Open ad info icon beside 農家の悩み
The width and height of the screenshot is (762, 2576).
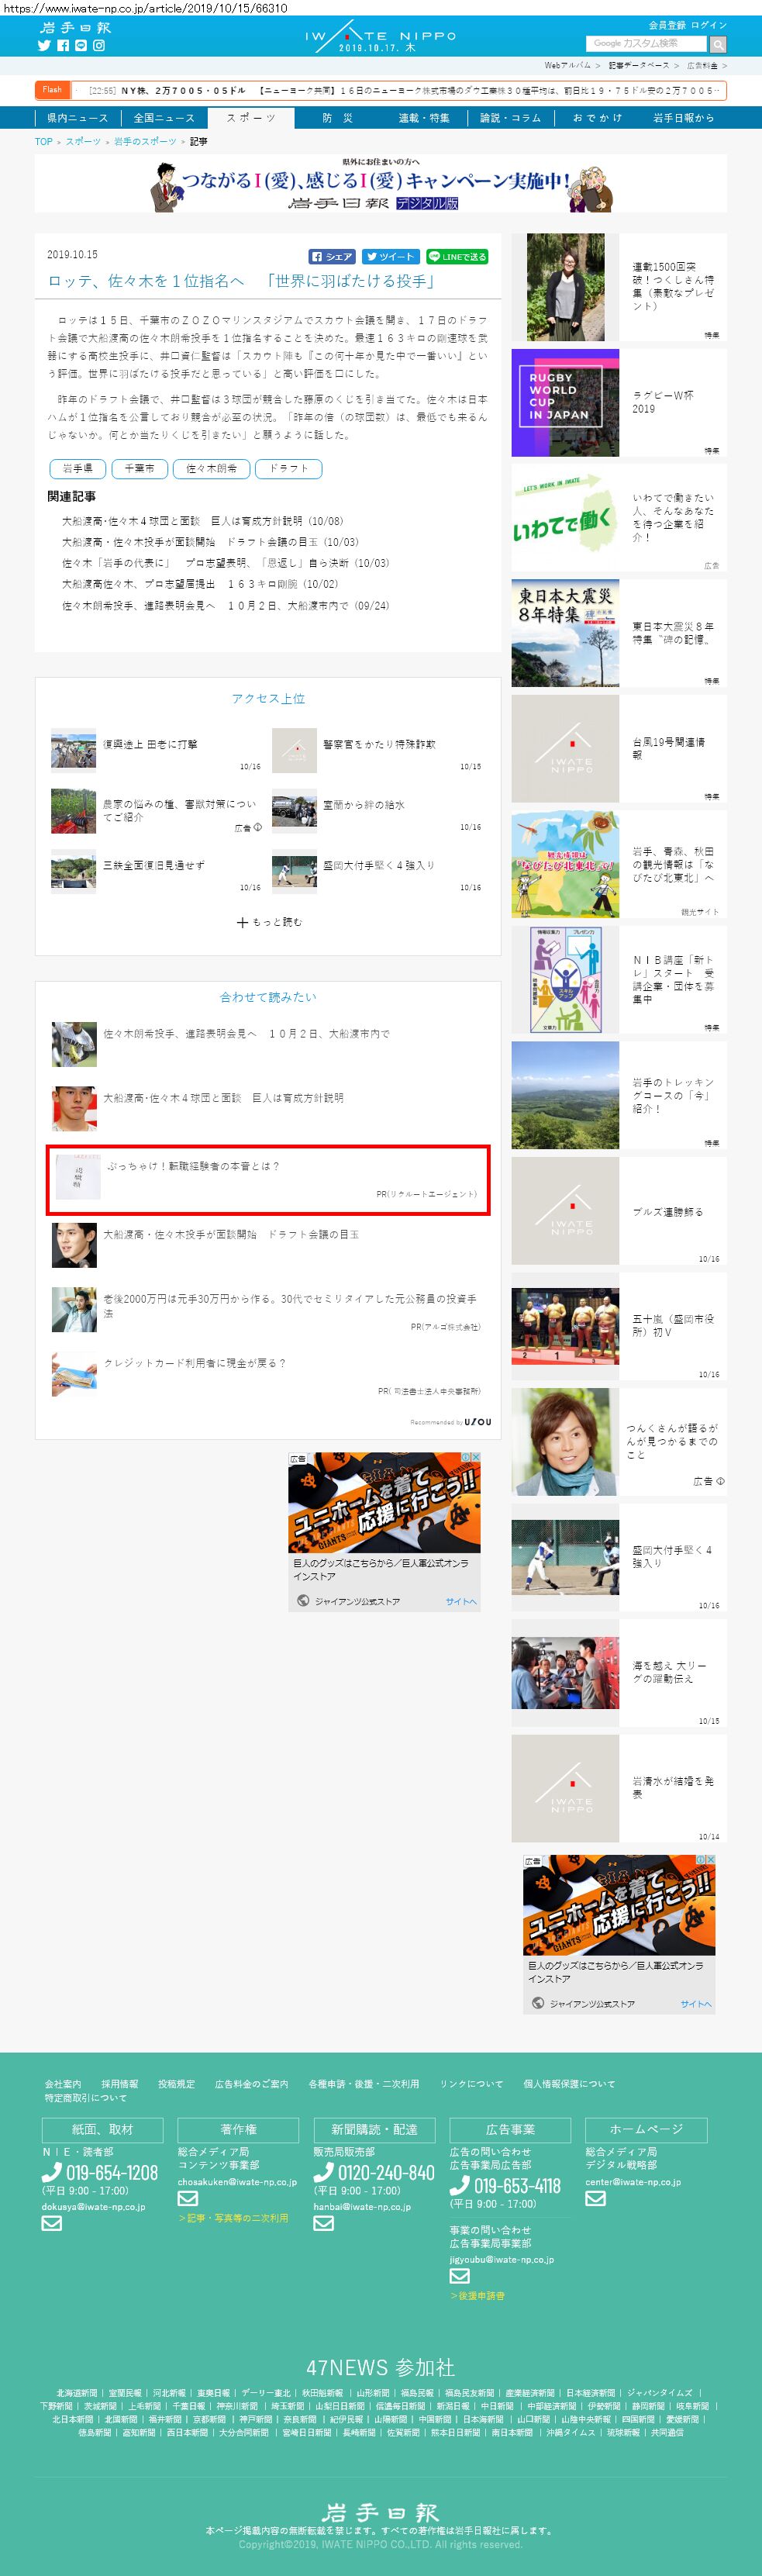pyautogui.click(x=257, y=827)
